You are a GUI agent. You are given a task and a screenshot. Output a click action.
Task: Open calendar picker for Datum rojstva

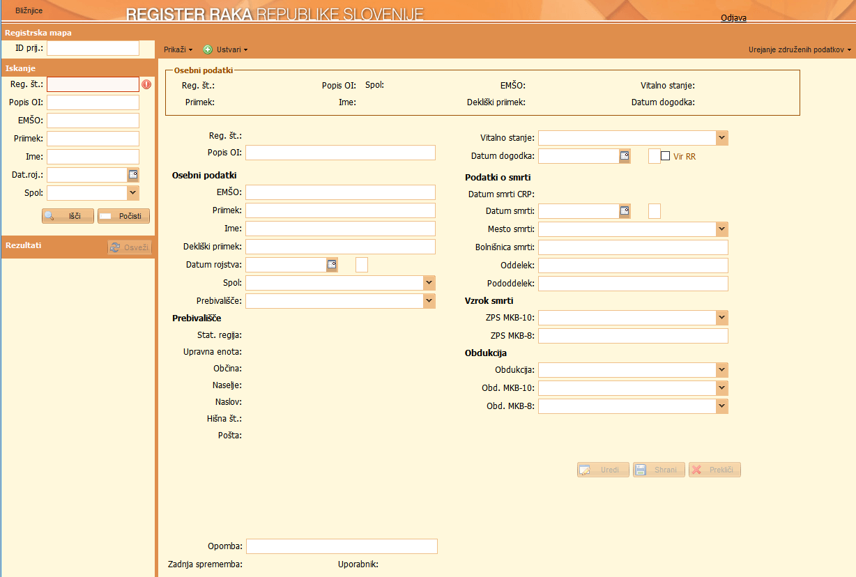point(333,265)
